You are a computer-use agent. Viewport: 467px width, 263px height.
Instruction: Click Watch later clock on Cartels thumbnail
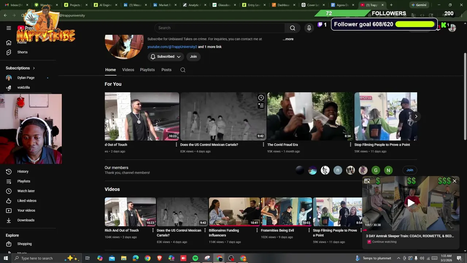[x=261, y=98]
